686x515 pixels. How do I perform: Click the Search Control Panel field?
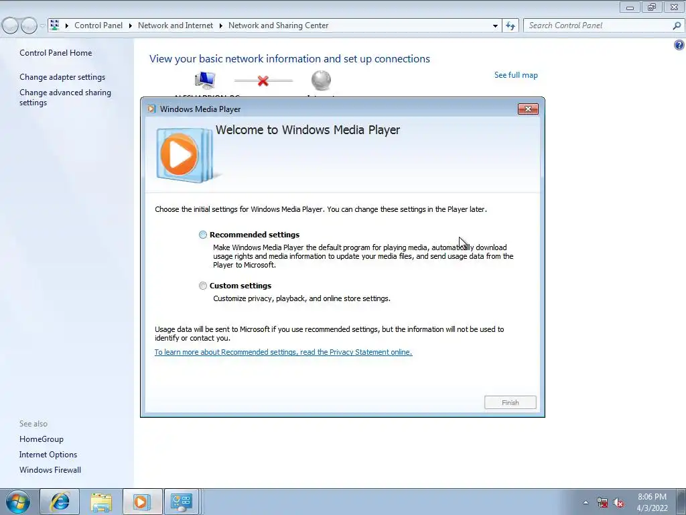pyautogui.click(x=598, y=25)
